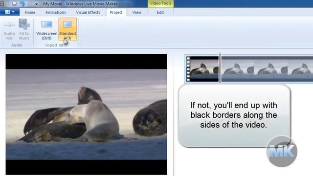The image size is (313, 176).
Task: Choose Standard (4:3) aspect ratio
Action: 67,29
